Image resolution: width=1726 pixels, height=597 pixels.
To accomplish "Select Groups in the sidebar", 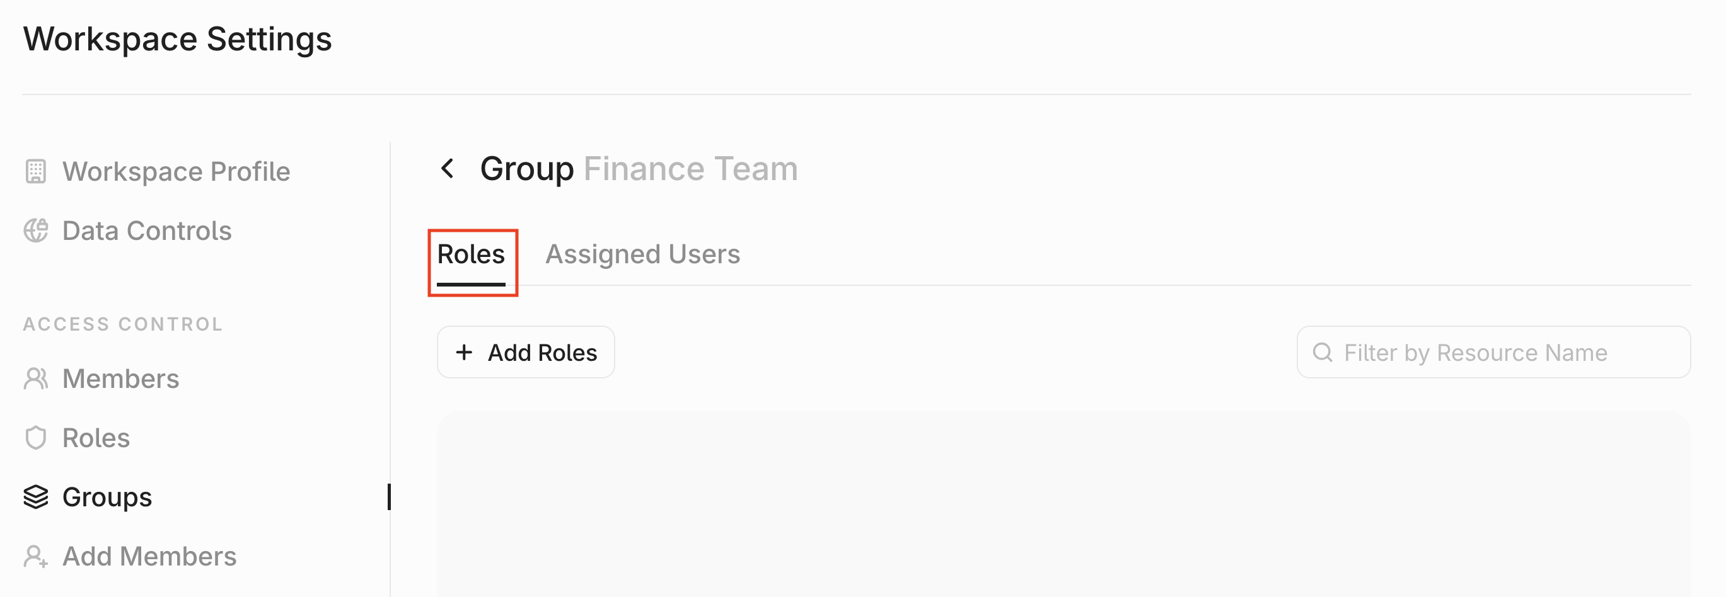I will coord(107,497).
